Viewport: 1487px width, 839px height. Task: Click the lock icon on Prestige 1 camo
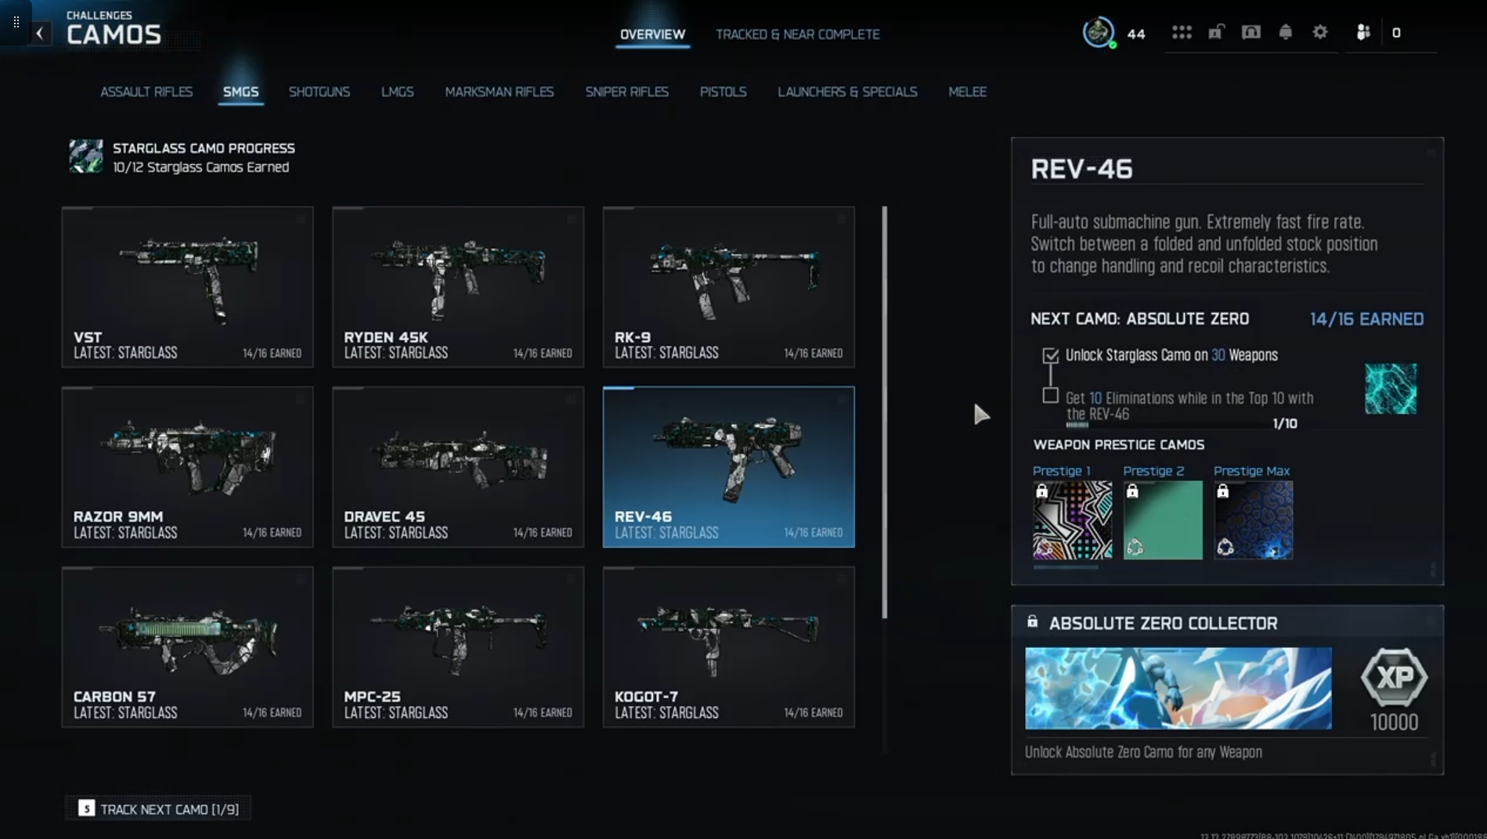[x=1041, y=492]
